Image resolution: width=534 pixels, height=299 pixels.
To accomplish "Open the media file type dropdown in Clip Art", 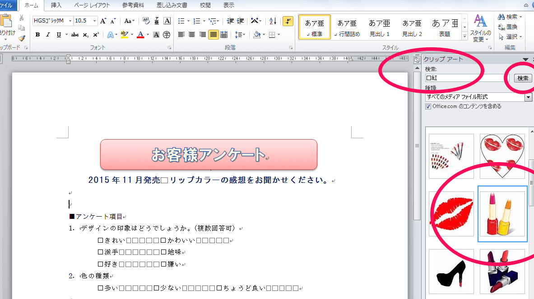I will click(529, 96).
